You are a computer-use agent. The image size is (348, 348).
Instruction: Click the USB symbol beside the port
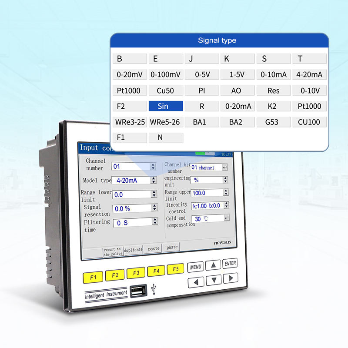click(x=154, y=289)
